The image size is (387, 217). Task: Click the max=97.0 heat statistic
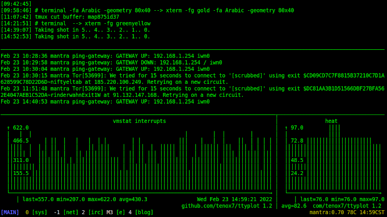[x=372, y=199]
